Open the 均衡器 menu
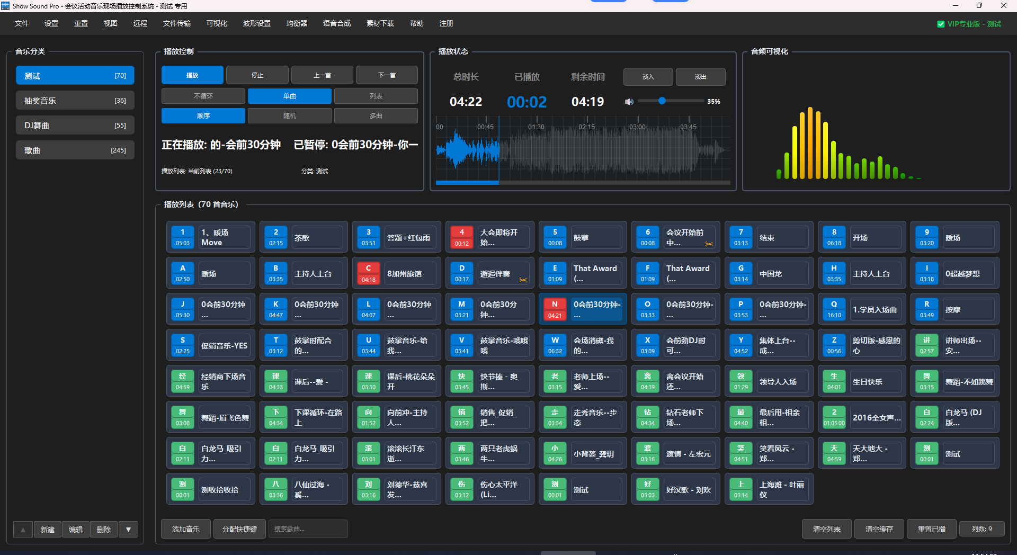The width and height of the screenshot is (1017, 555). tap(297, 24)
